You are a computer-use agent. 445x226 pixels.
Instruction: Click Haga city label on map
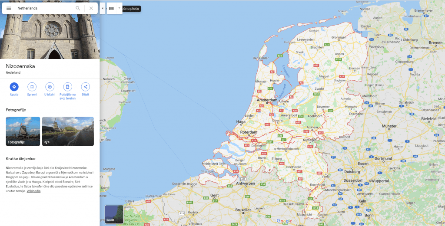point(241,122)
